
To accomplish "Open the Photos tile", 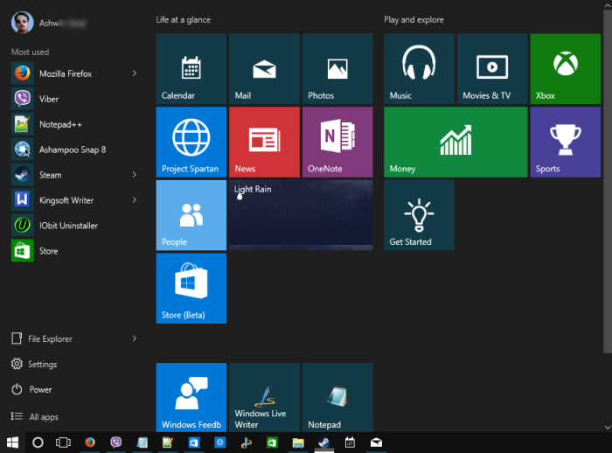I will [337, 69].
